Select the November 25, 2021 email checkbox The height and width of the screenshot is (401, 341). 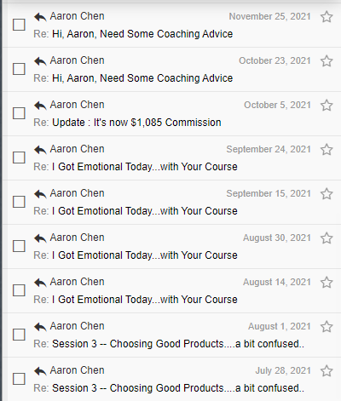click(19, 25)
